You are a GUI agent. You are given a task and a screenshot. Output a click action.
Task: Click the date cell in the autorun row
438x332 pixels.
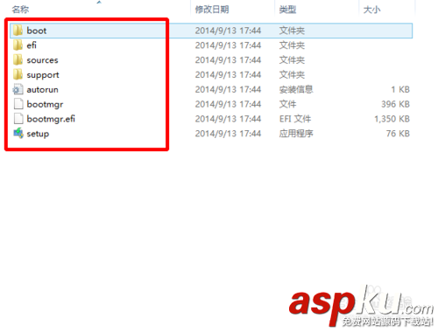(228, 89)
